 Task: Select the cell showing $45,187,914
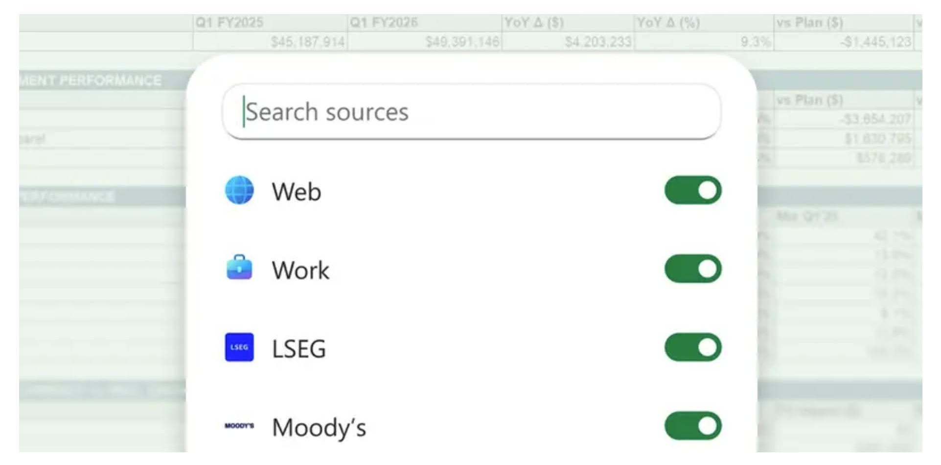270,42
